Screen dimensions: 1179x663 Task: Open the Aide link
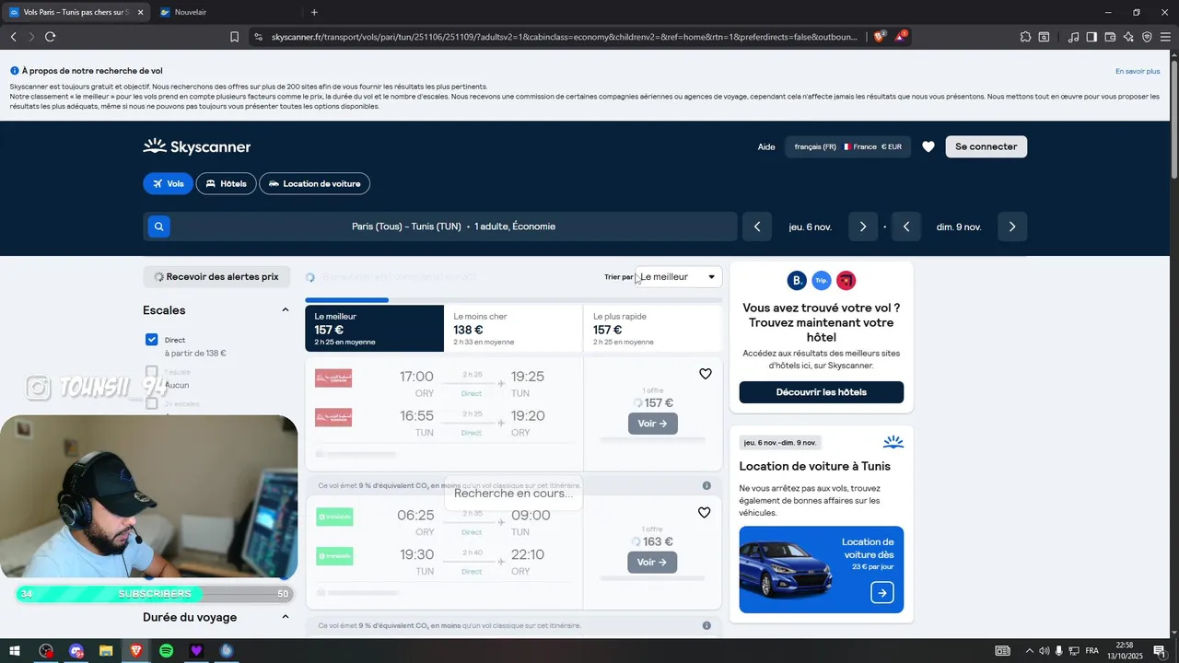tap(766, 146)
